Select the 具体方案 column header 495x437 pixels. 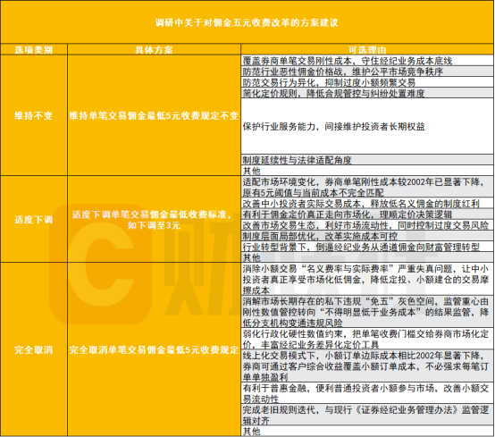pos(154,49)
